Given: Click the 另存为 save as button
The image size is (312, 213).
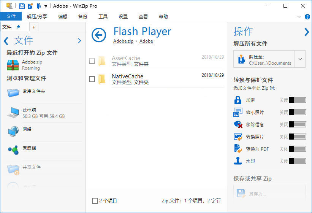Looking at the screenshot, I should (269, 193).
